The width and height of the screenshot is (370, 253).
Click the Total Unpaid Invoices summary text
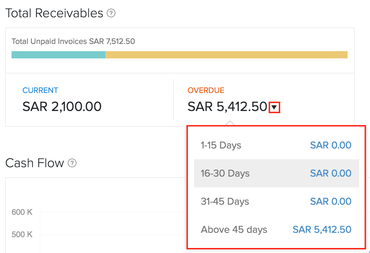pyautogui.click(x=73, y=41)
